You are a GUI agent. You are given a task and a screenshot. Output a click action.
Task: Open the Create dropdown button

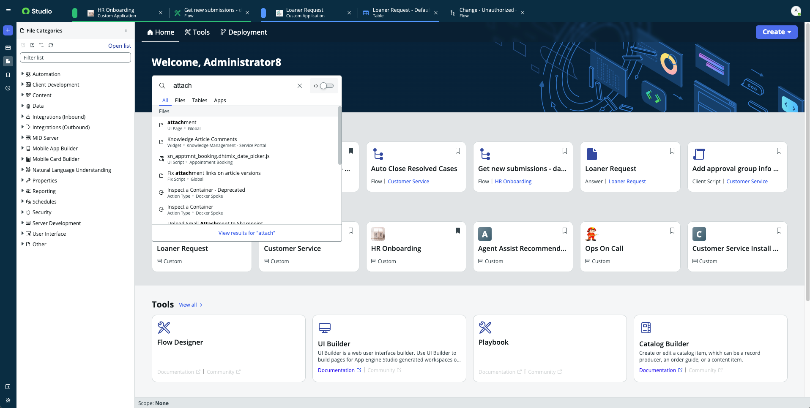776,32
